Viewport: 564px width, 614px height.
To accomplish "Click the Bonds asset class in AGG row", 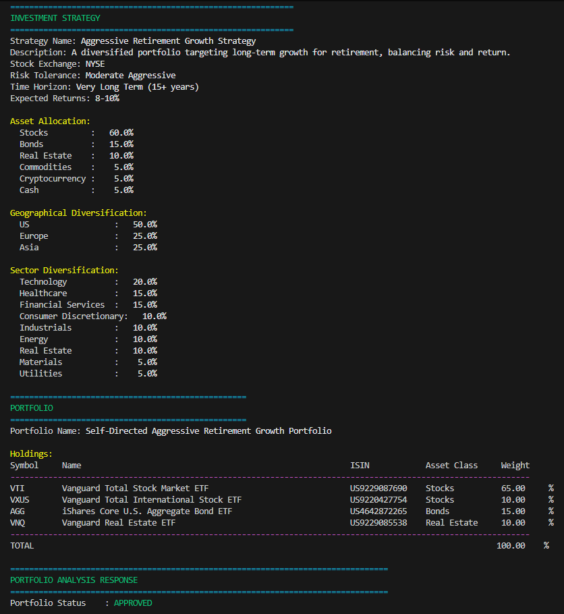I will (x=437, y=511).
